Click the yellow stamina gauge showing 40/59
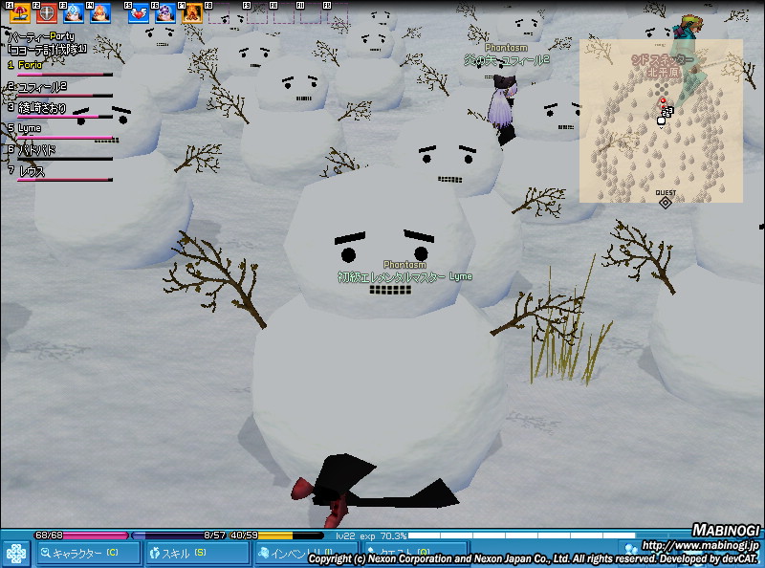The width and height of the screenshot is (765, 568). pos(276,535)
